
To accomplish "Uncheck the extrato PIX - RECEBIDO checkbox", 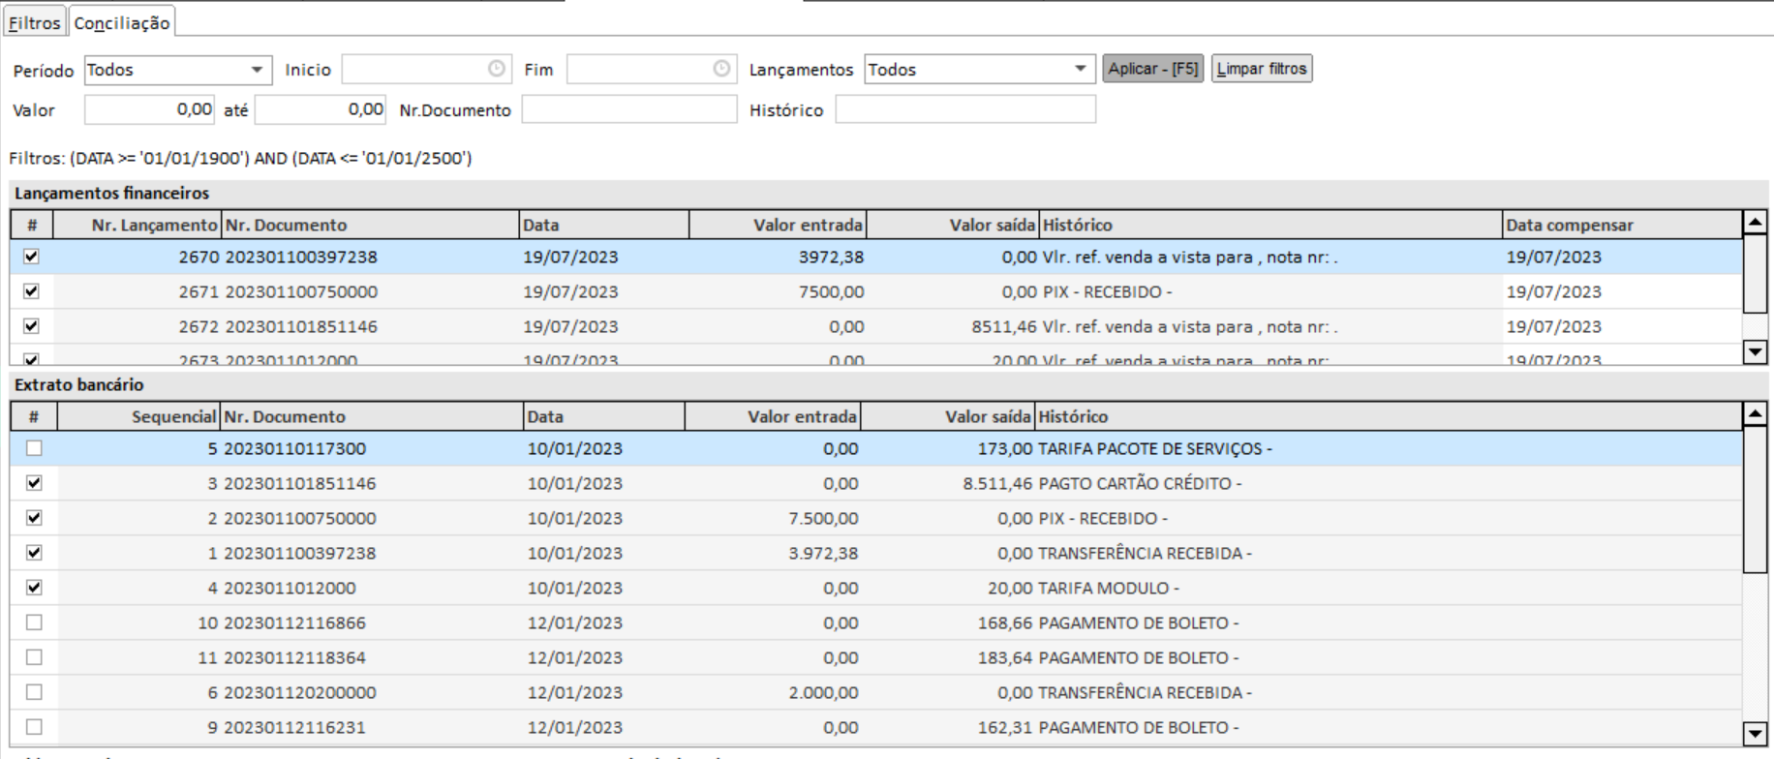I will pos(34,518).
